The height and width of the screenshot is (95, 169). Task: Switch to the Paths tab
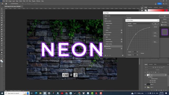(155, 64)
